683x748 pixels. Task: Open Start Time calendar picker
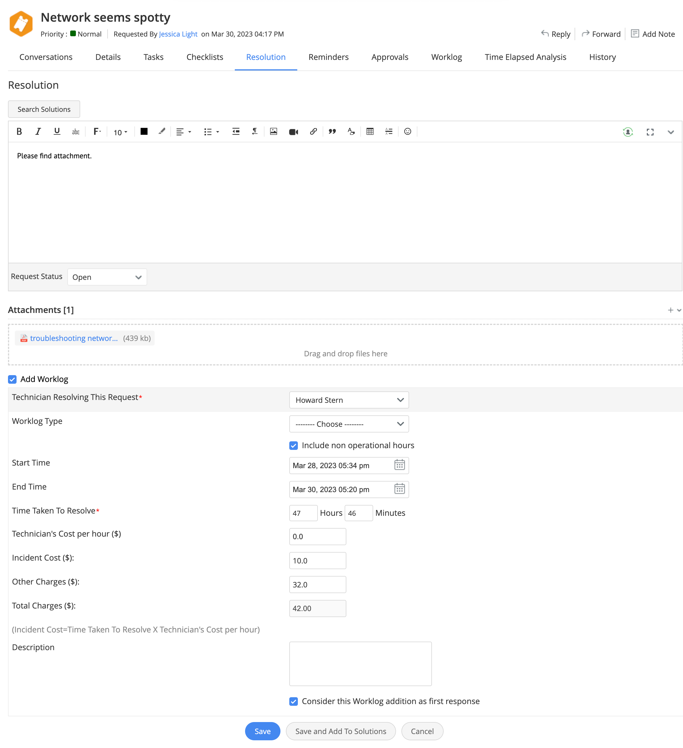tap(400, 465)
